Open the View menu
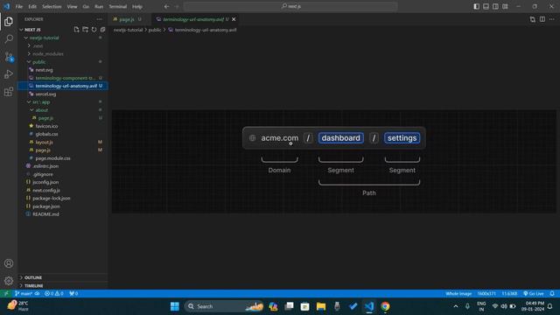560x315 pixels. pos(72,6)
